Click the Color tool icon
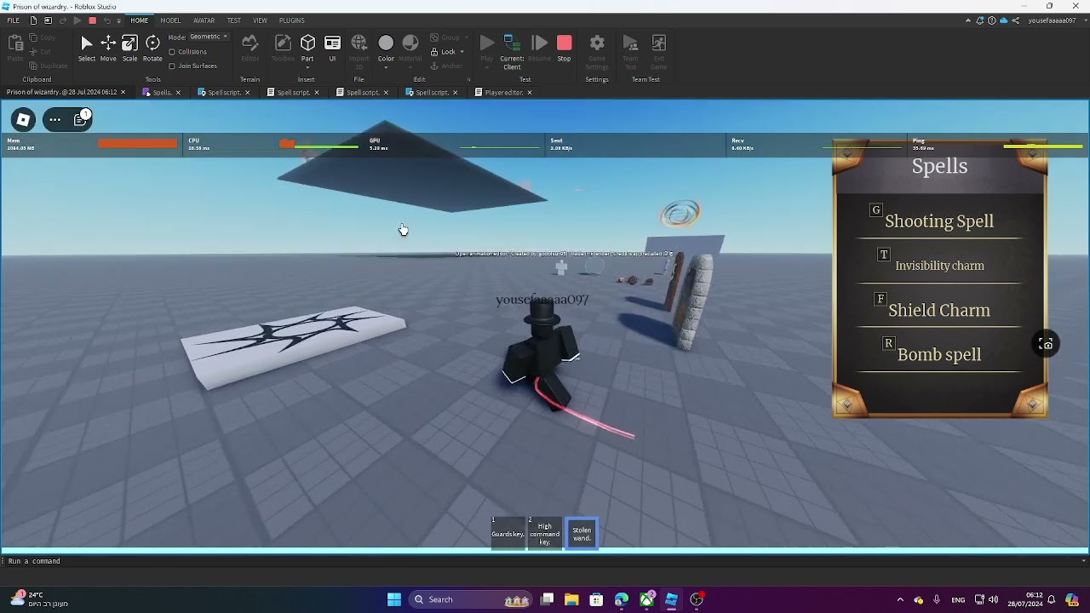 click(x=386, y=43)
